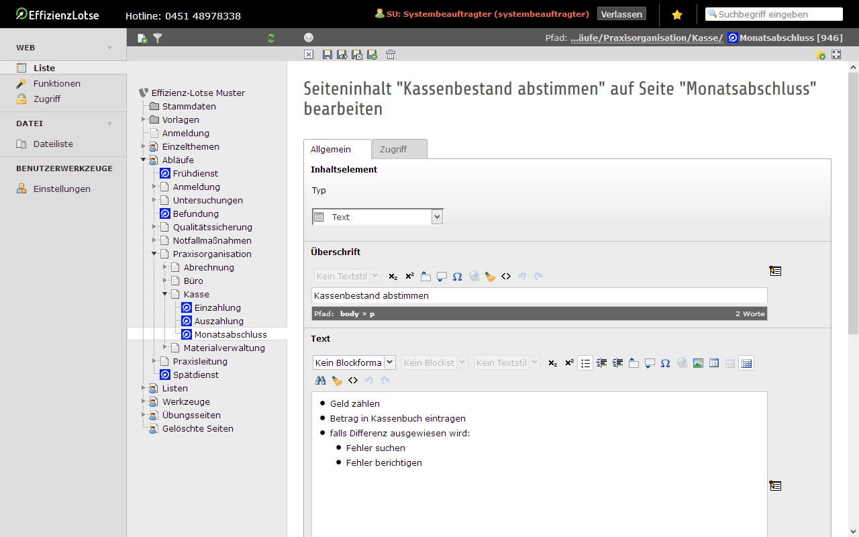Open the Omega character map in Überschrift toolbar
859x537 pixels.
pos(458,277)
